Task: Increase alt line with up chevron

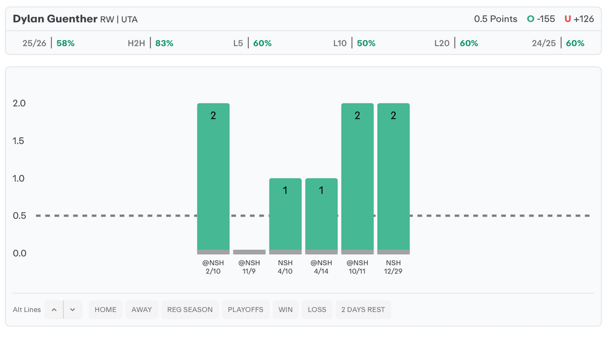Action: pyautogui.click(x=54, y=310)
